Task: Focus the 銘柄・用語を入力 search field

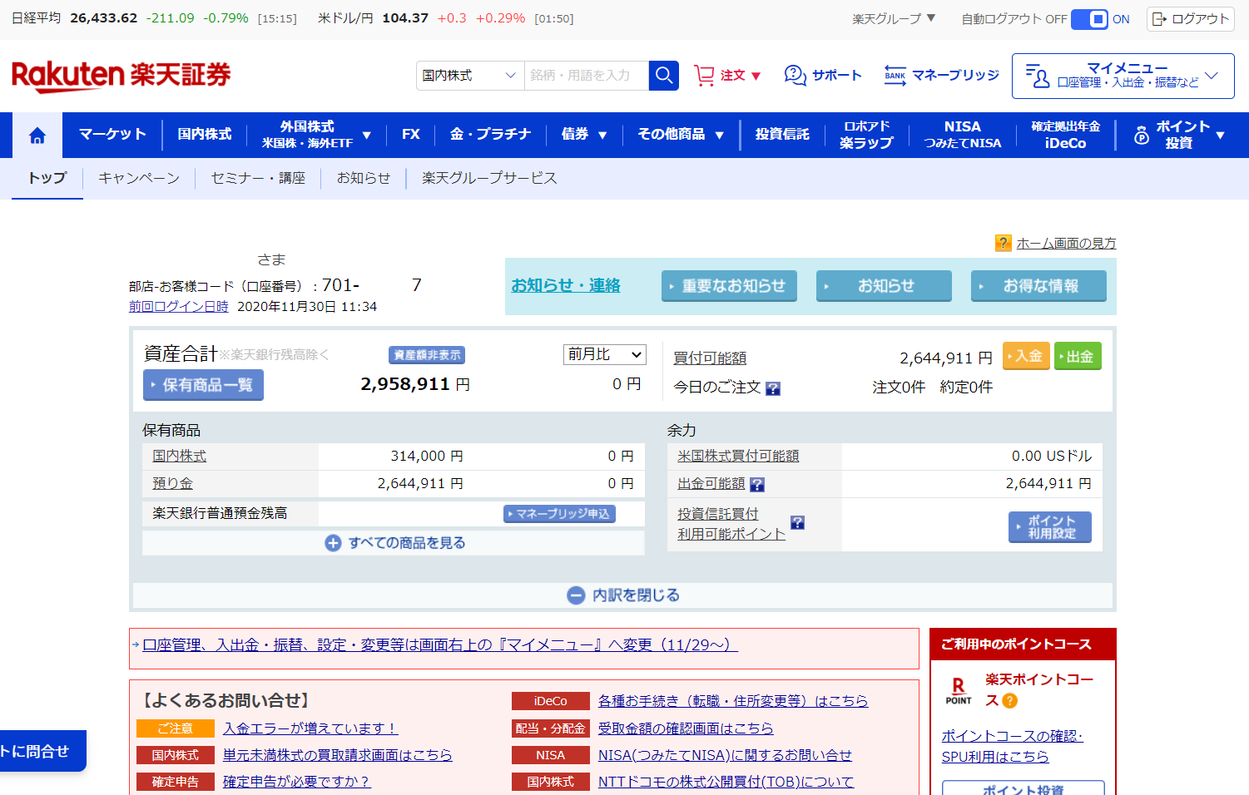Action: pyautogui.click(x=587, y=76)
